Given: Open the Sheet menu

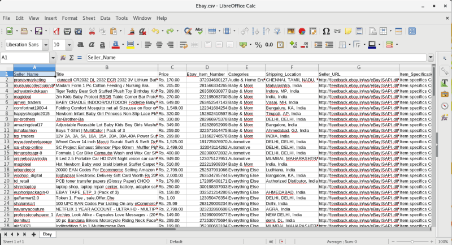Looking at the screenshot, I should click(x=89, y=18).
